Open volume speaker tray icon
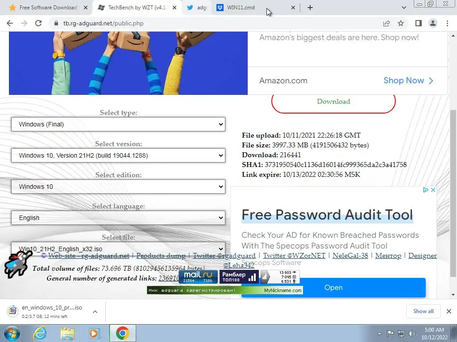This screenshot has height=342, width=457. [x=412, y=334]
